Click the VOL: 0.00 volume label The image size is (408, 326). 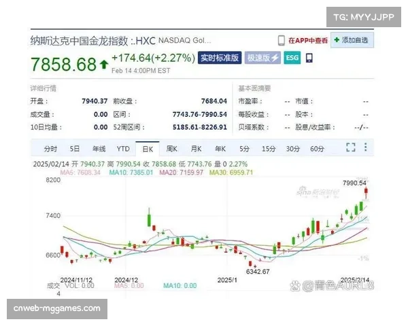80,286
